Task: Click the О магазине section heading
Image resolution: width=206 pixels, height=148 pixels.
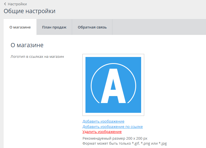Action: click(x=27, y=45)
